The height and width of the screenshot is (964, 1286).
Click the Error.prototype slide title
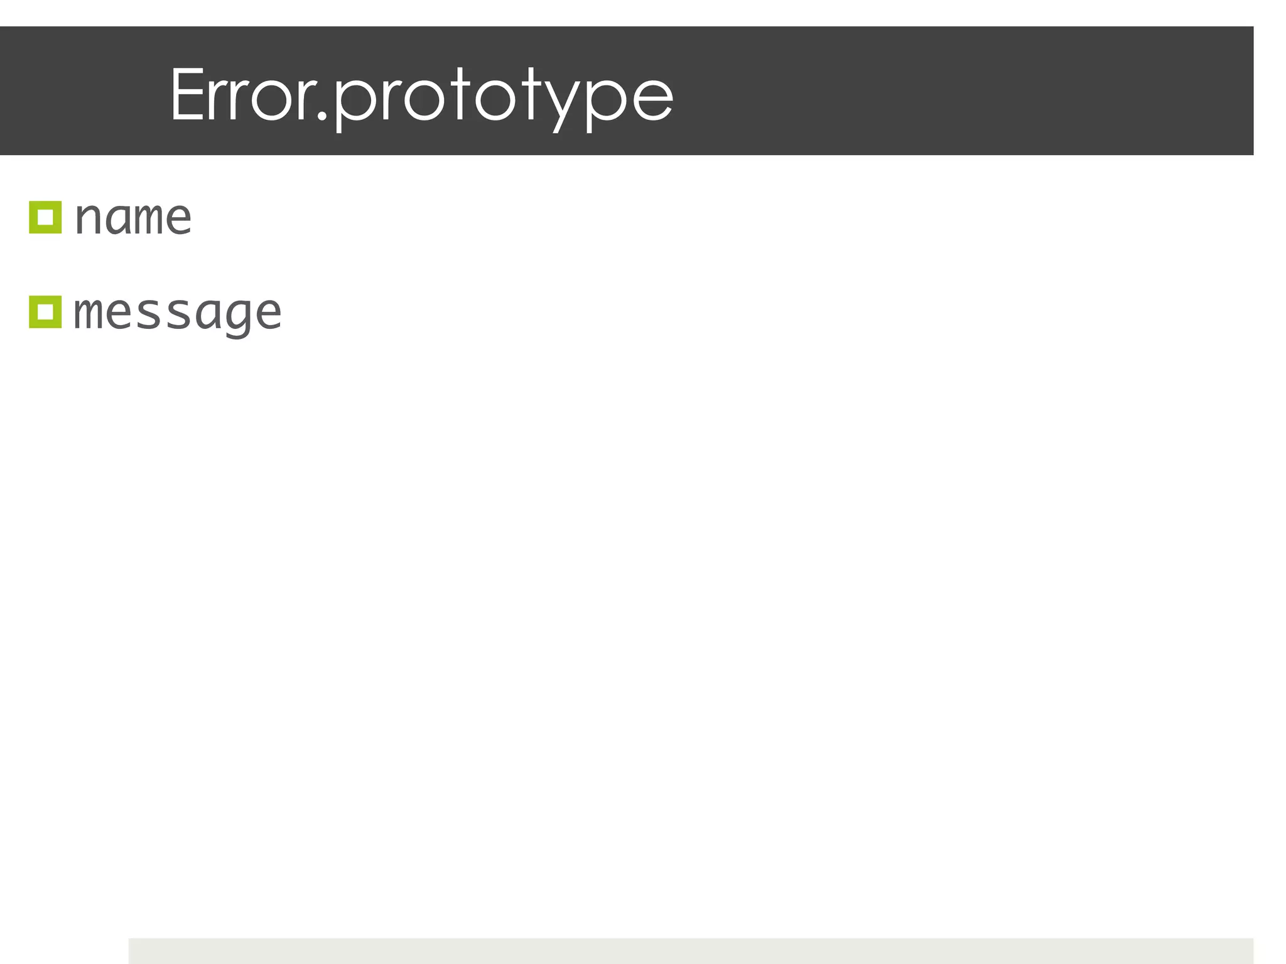(421, 95)
